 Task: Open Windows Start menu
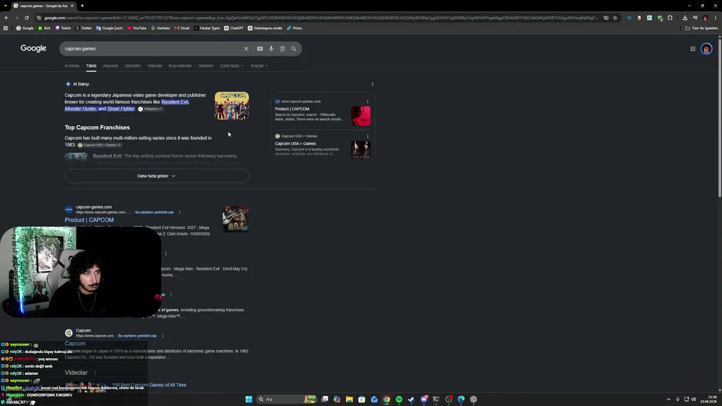[249, 399]
